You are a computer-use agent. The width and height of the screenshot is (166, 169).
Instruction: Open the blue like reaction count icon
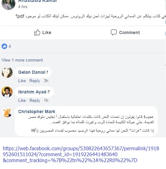tap(4, 46)
